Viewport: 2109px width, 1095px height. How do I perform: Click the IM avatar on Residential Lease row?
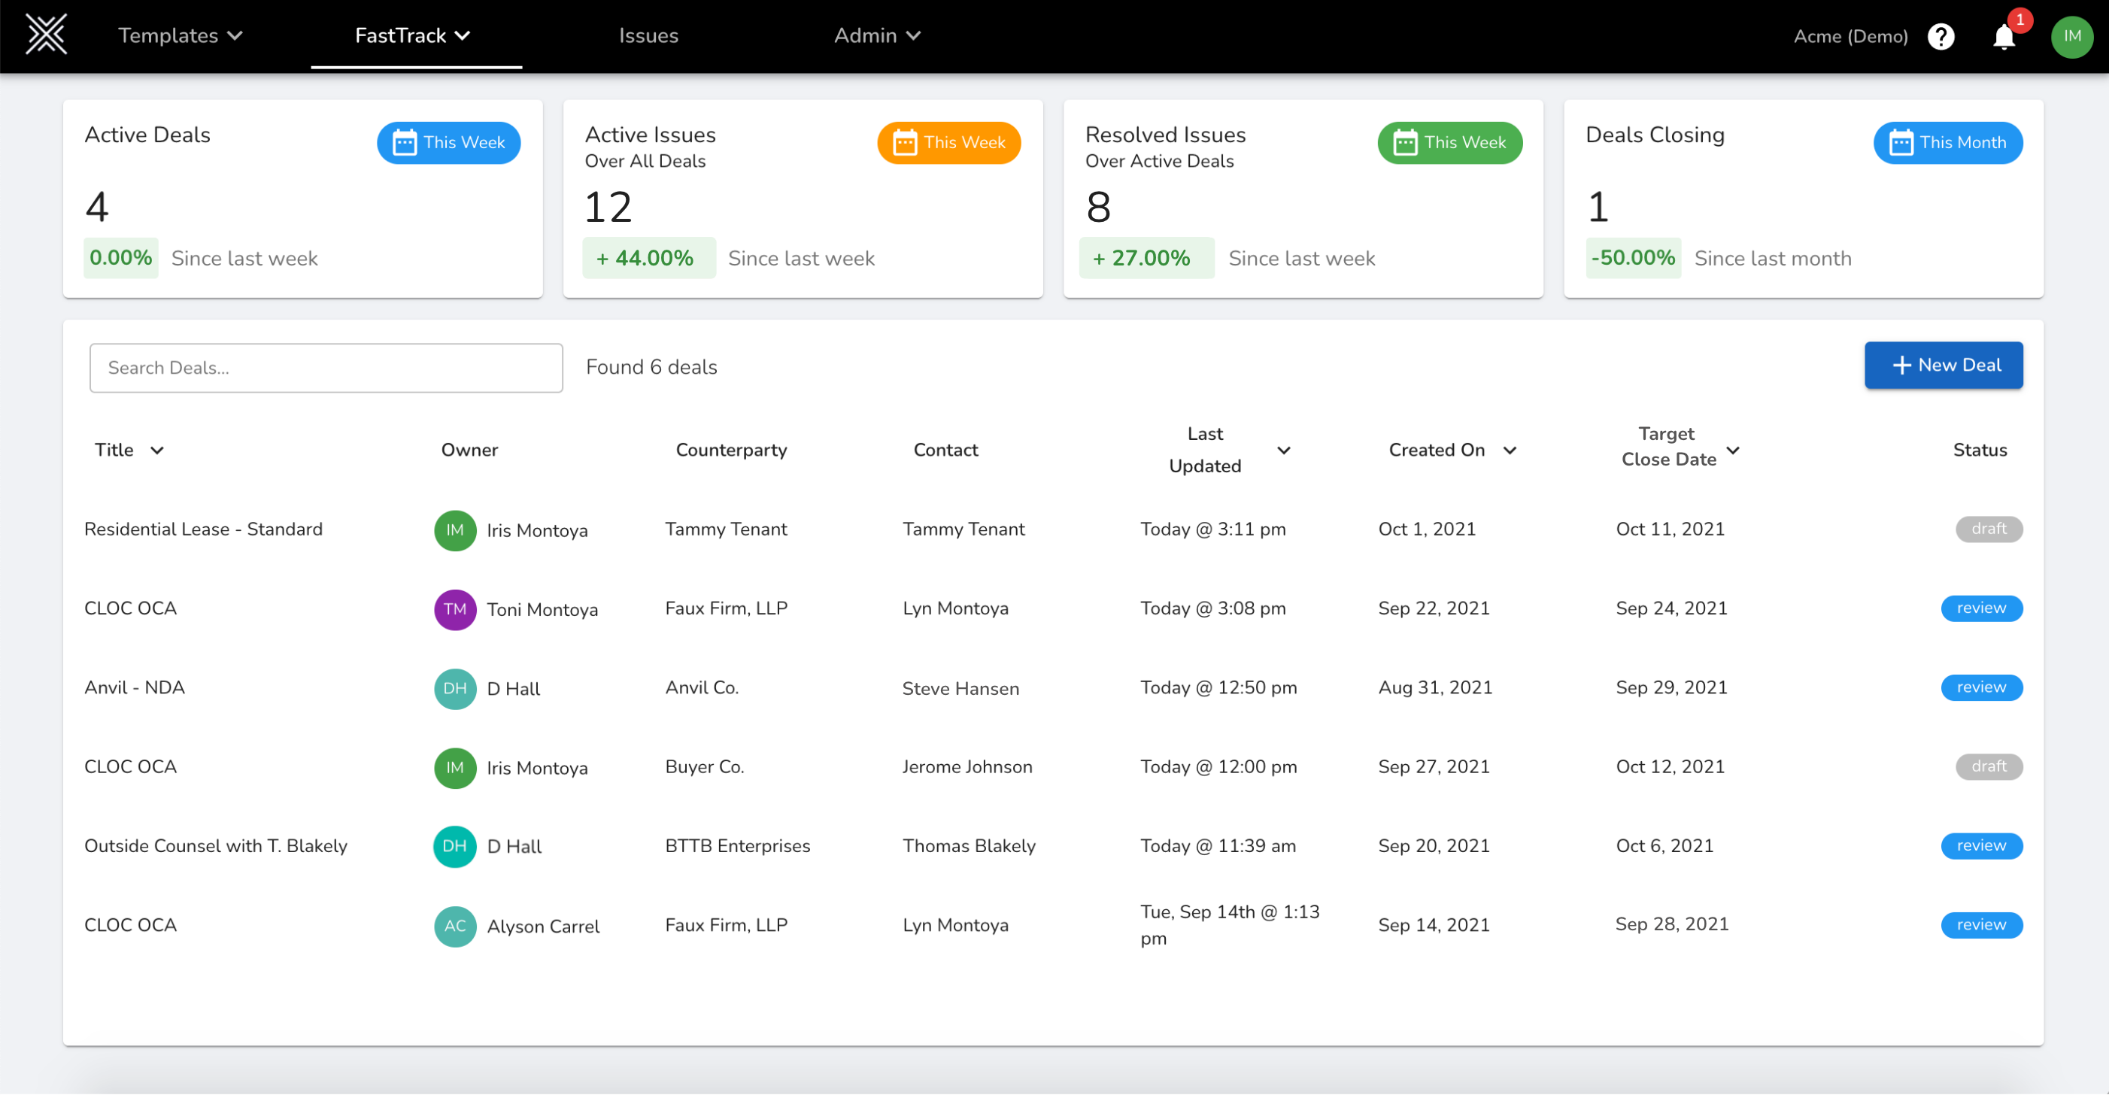(454, 530)
